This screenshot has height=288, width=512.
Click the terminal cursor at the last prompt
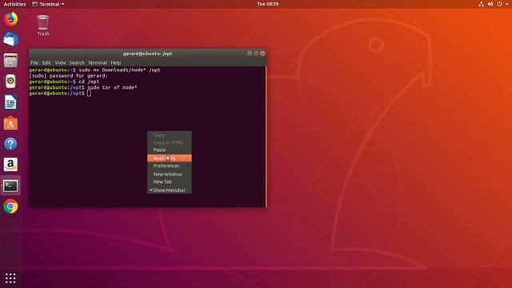[x=89, y=94]
